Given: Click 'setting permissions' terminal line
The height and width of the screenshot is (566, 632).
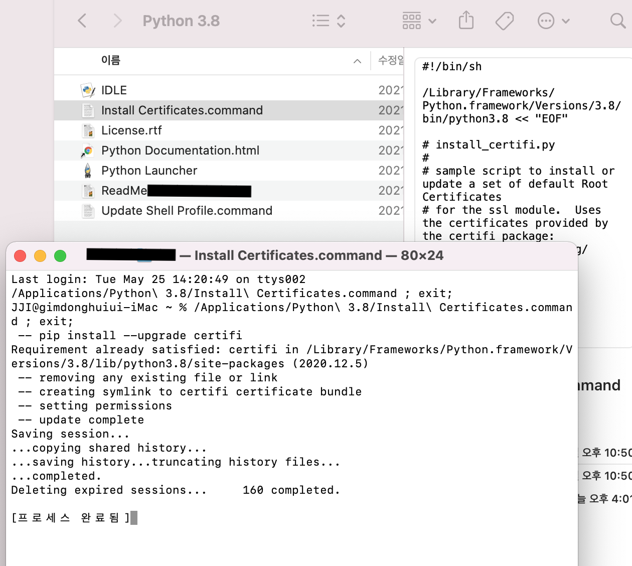Looking at the screenshot, I should pos(95,406).
